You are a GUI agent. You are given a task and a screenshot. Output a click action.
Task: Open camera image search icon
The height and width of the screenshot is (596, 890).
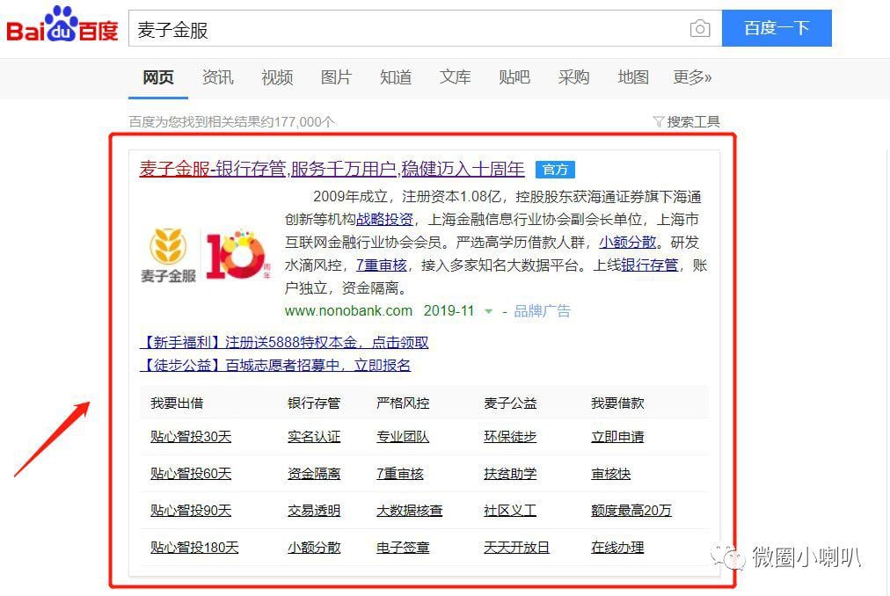click(x=700, y=28)
